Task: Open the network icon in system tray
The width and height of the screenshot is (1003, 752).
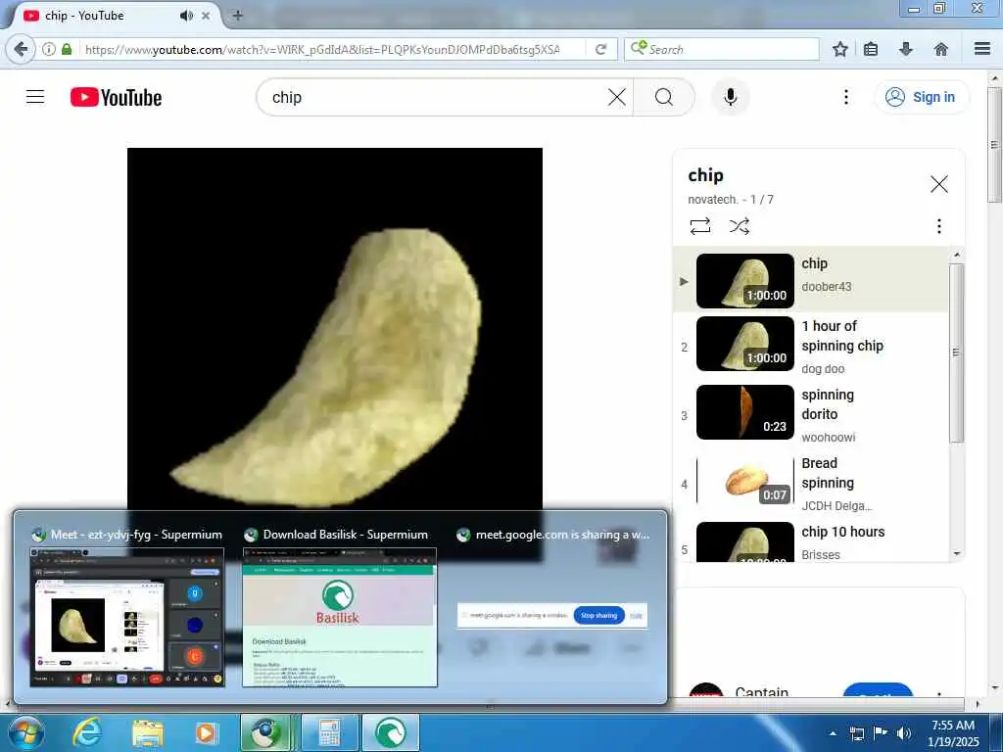Action: pyautogui.click(x=856, y=733)
